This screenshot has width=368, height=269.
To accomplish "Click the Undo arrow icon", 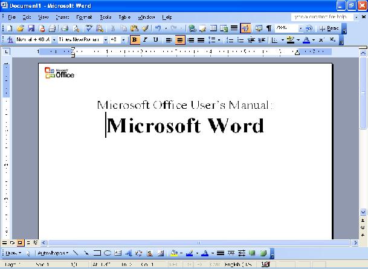I will point(158,28).
